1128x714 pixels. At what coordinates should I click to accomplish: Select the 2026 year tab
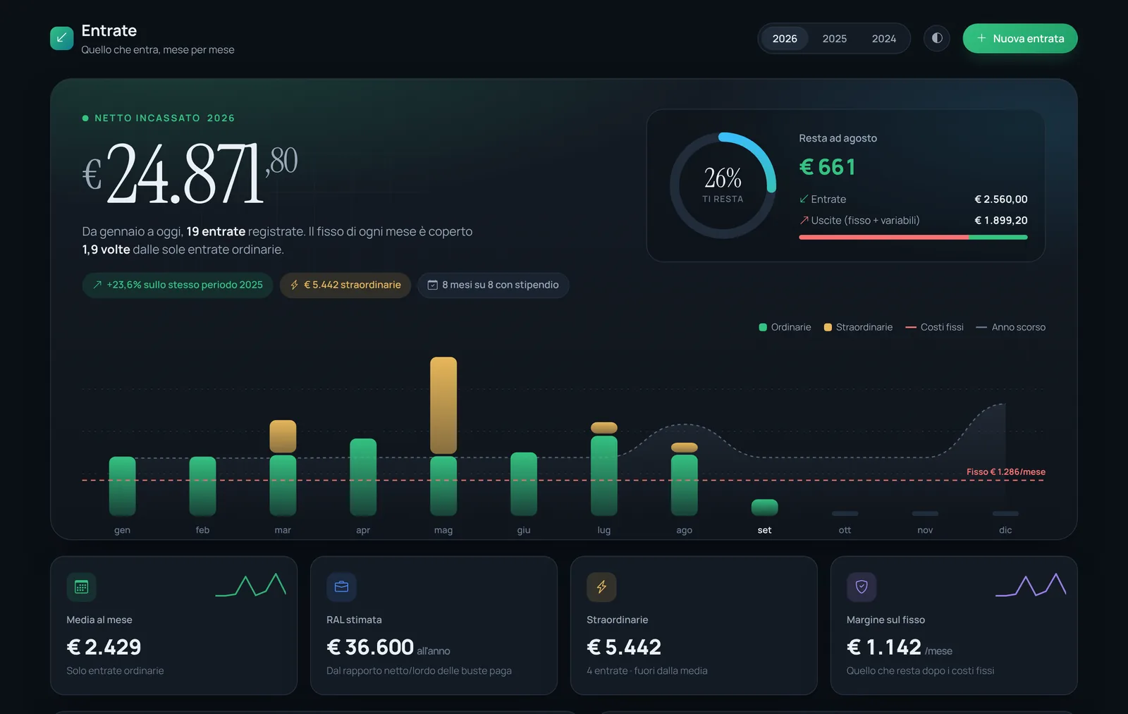pyautogui.click(x=785, y=38)
